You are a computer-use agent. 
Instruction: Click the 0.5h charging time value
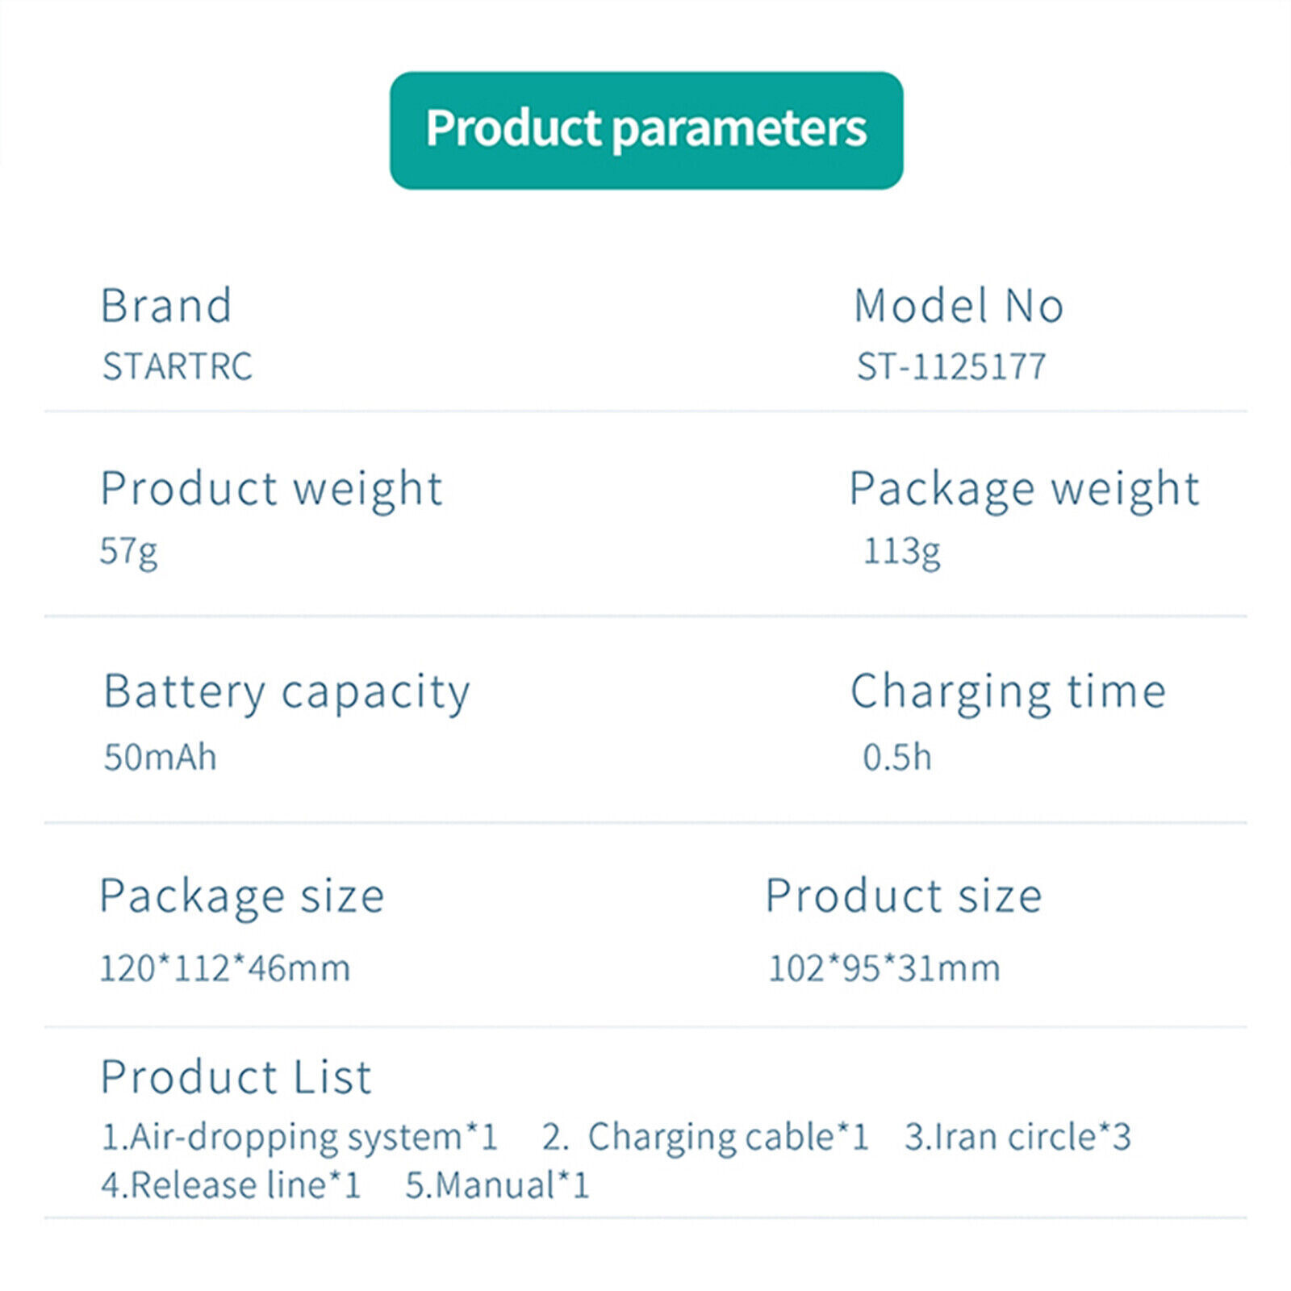(897, 757)
